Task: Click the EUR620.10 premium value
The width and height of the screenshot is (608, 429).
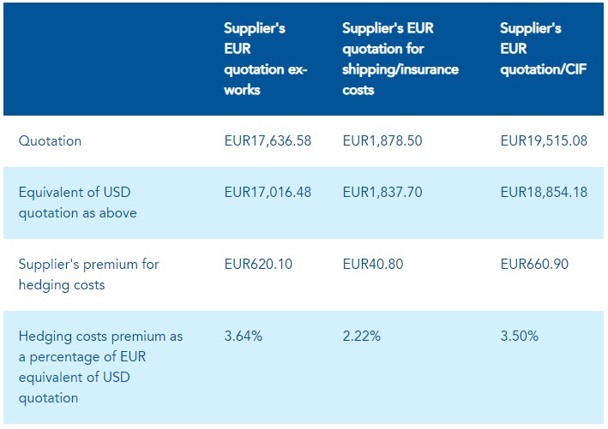Action: [x=258, y=265]
